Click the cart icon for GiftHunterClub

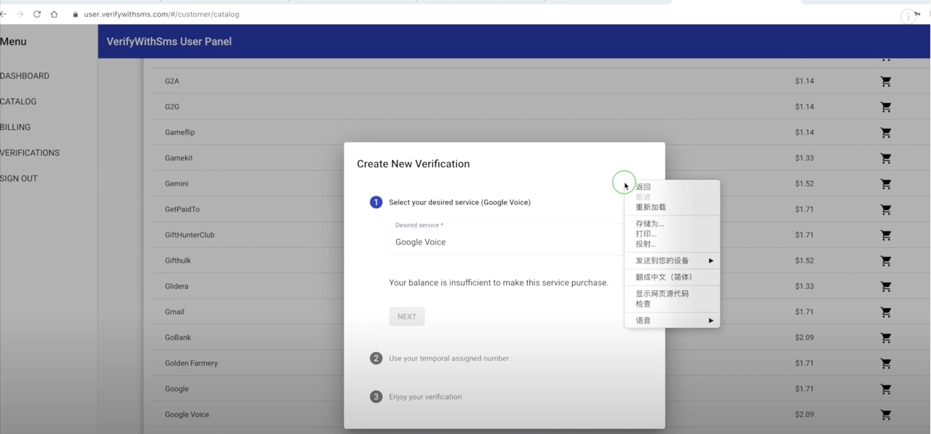[x=886, y=235]
